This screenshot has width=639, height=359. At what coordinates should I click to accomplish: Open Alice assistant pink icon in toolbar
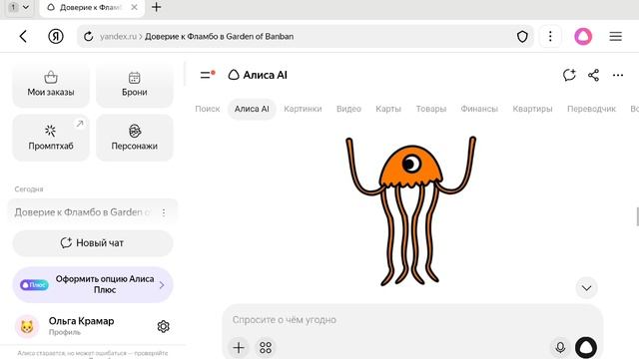tap(583, 36)
